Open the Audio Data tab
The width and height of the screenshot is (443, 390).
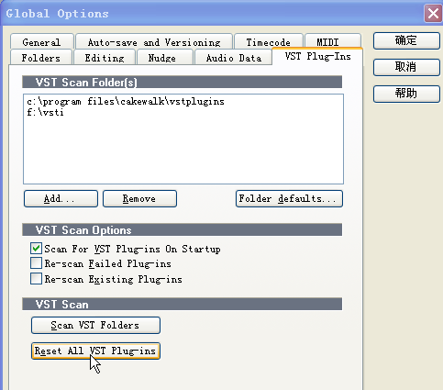233,58
